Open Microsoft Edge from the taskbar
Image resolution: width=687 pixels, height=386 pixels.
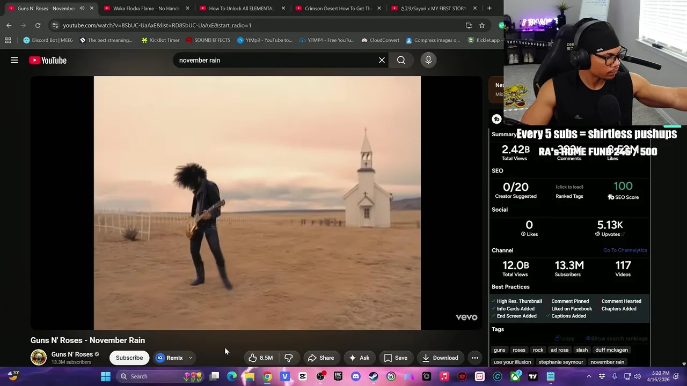coord(232,376)
